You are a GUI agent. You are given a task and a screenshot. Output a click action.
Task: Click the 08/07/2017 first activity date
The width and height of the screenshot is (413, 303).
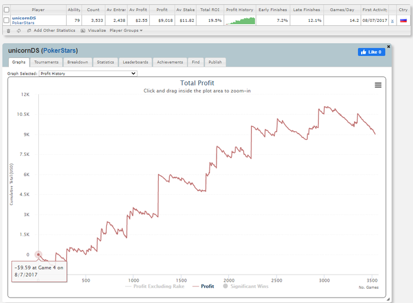point(375,20)
